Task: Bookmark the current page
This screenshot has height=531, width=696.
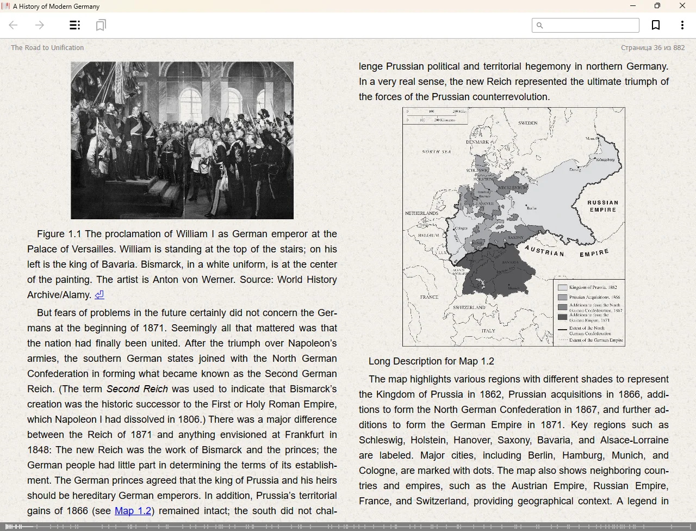Action: click(x=656, y=25)
